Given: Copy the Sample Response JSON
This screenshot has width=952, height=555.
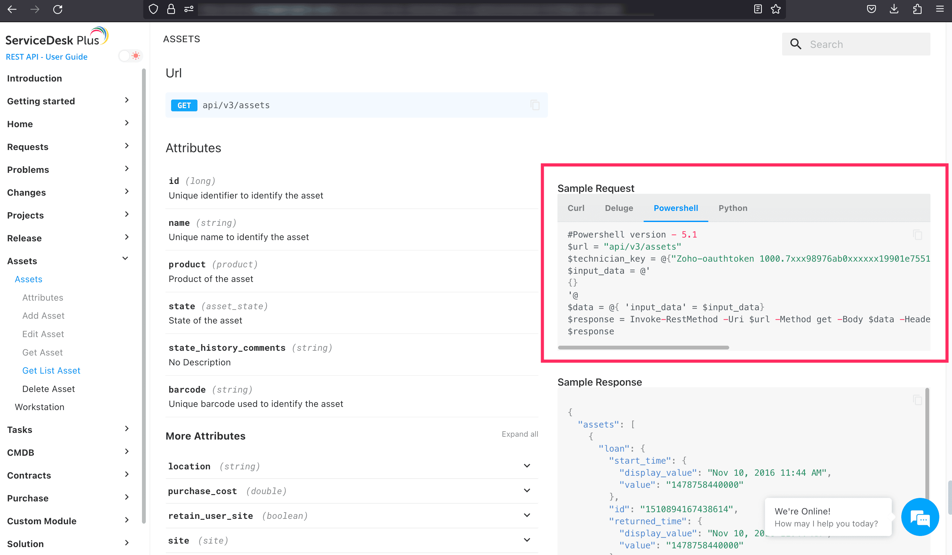Looking at the screenshot, I should 917,400.
